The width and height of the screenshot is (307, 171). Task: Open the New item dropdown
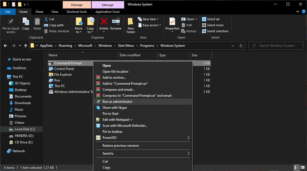point(148,19)
